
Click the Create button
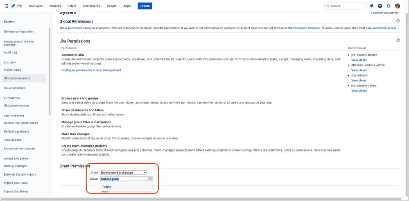(x=145, y=6)
